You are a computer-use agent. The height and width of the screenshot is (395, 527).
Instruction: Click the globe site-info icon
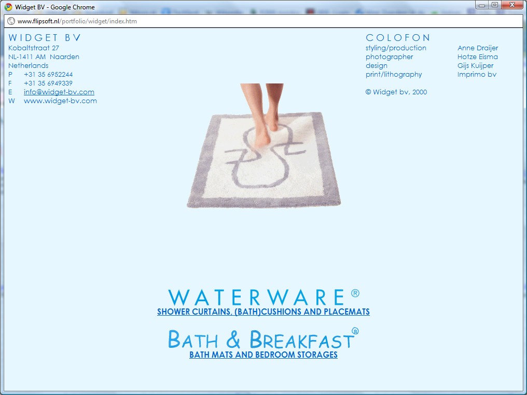(11, 21)
